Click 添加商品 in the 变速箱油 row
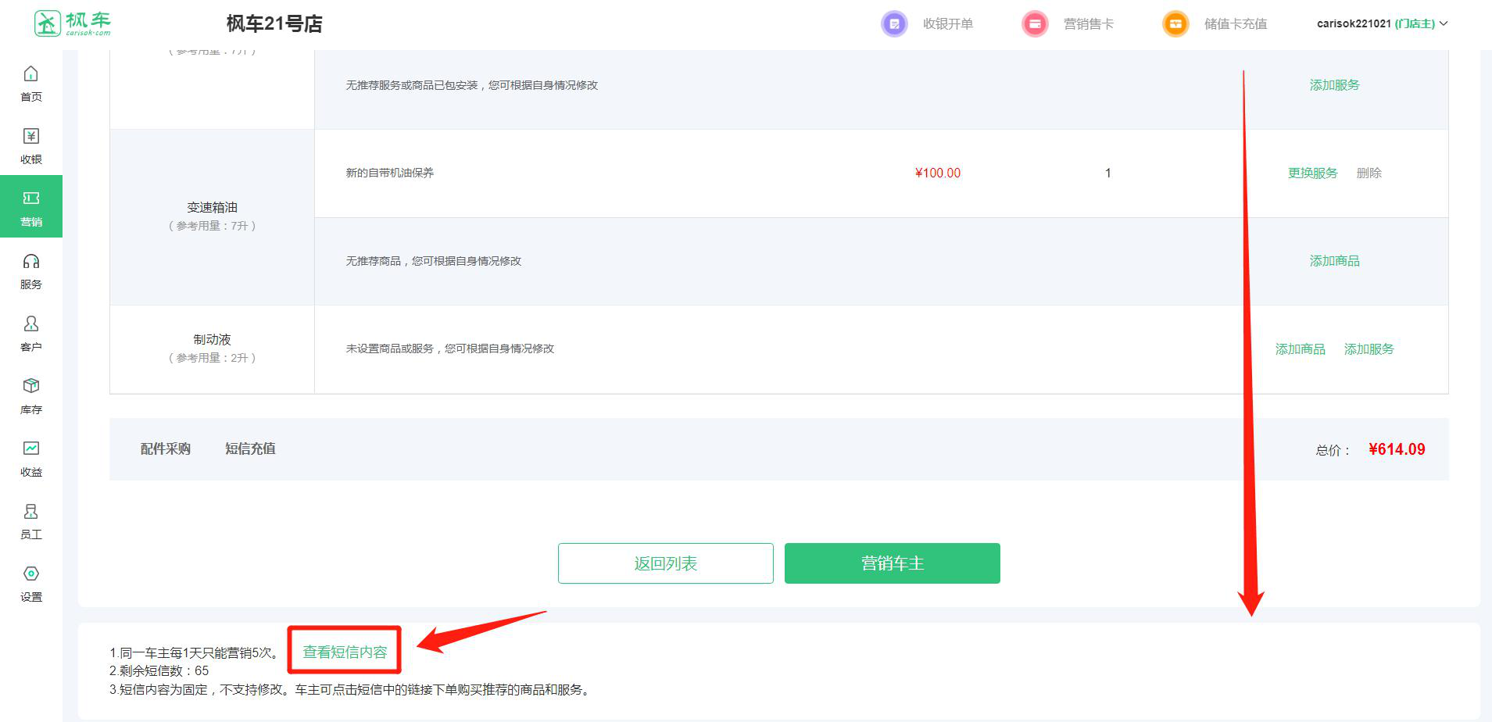This screenshot has width=1492, height=722. [x=1335, y=261]
